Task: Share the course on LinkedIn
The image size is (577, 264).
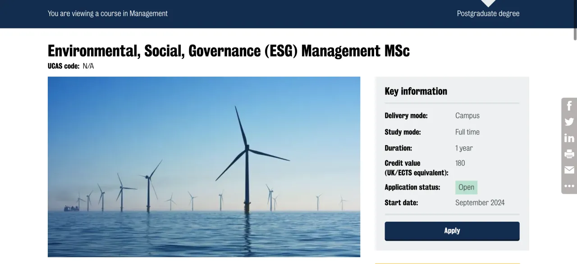Action: coord(569,138)
